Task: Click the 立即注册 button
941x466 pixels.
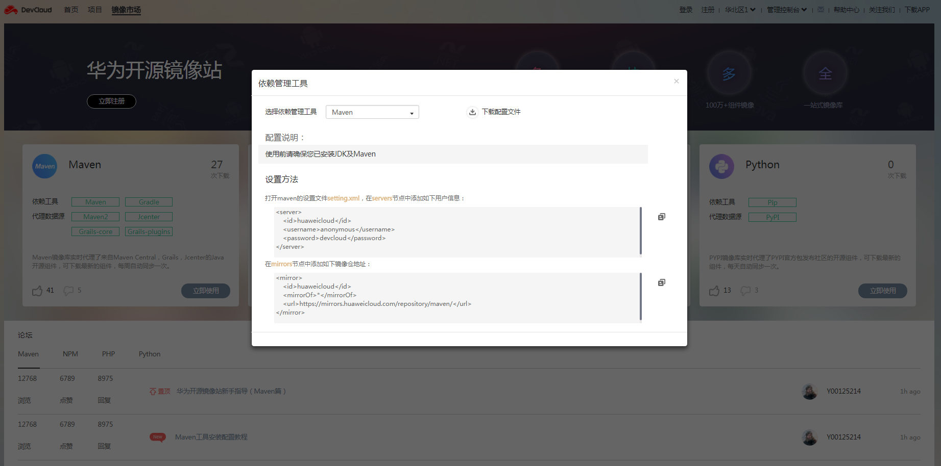Action: coord(111,101)
